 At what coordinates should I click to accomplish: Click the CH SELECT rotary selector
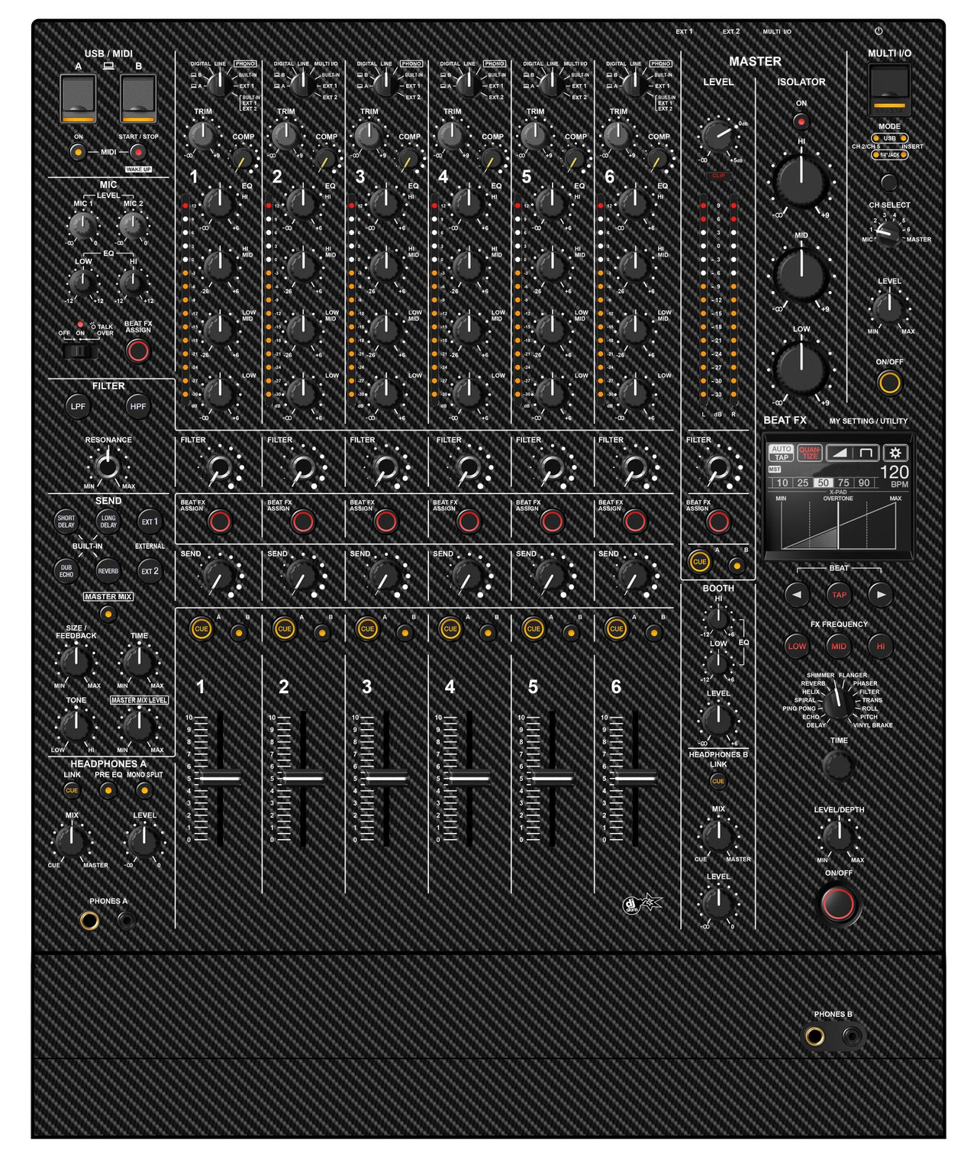[888, 233]
